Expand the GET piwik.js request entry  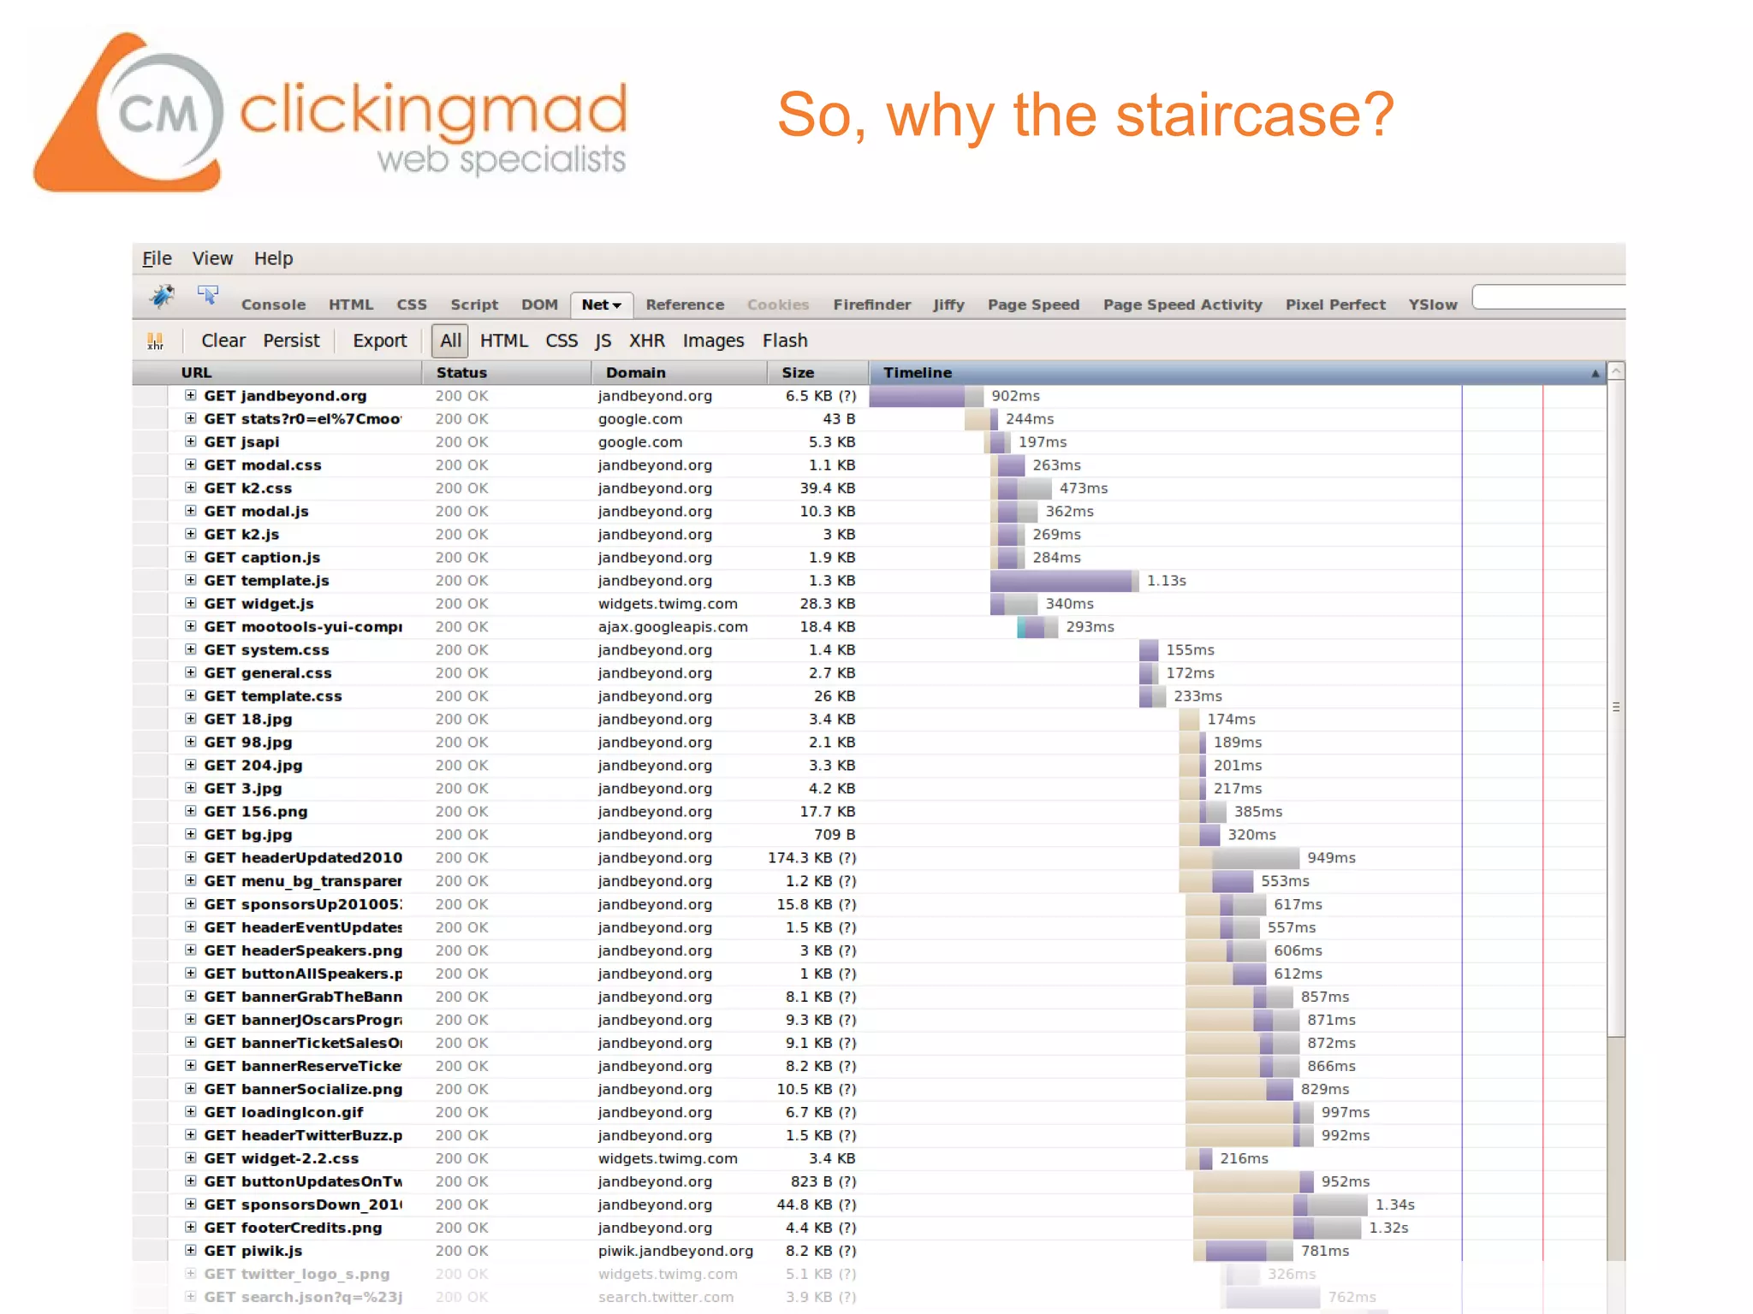(x=191, y=1250)
